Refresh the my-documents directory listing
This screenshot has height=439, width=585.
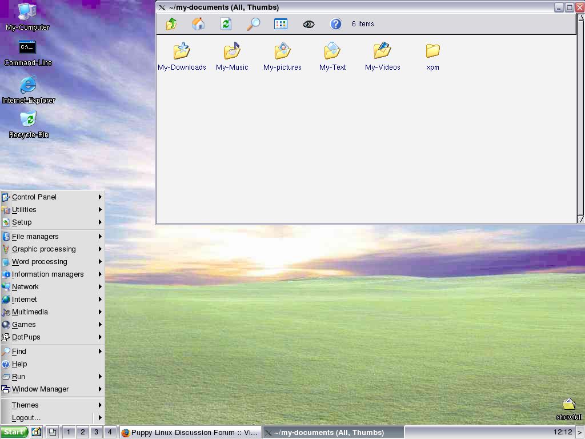226,24
